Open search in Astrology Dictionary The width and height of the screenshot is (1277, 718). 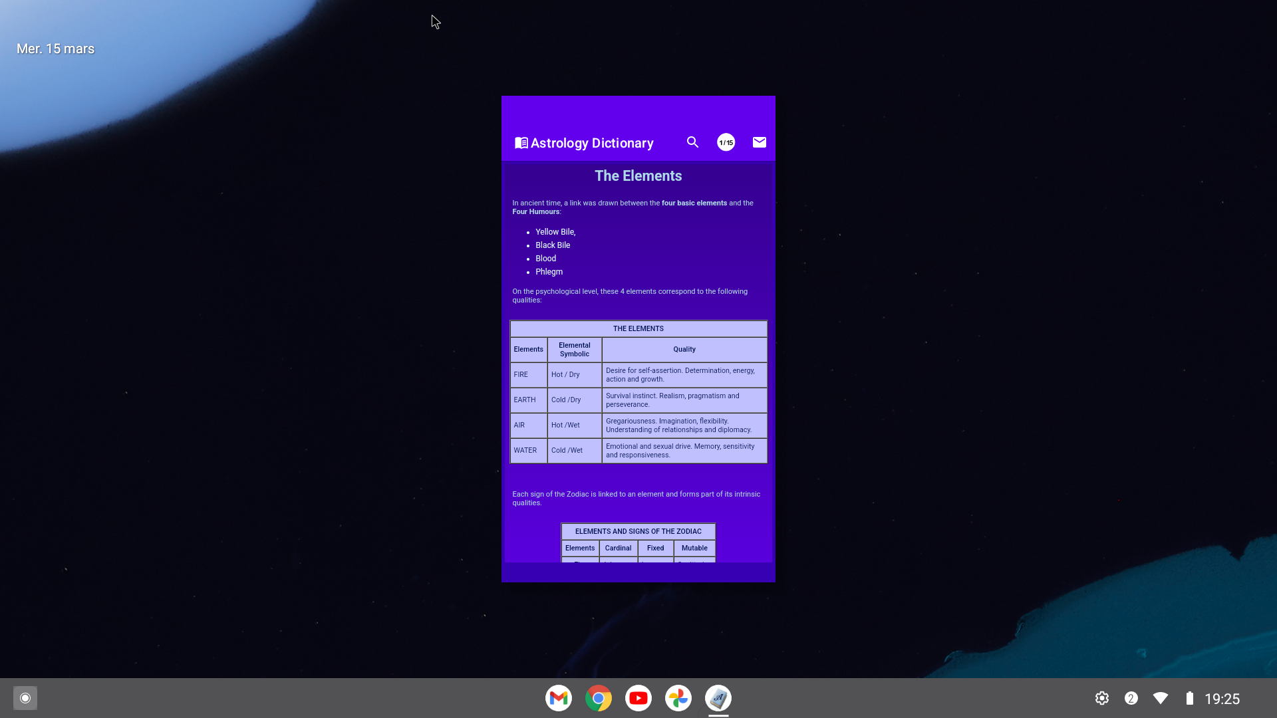pyautogui.click(x=692, y=142)
